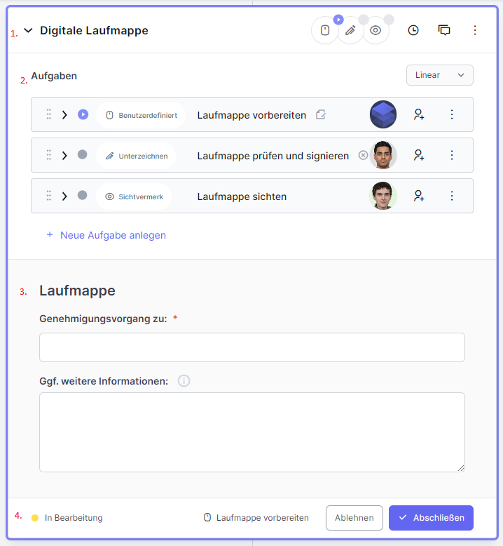The width and height of the screenshot is (503, 546).
Task: Open more options for Laufmappe vorbereiten
Action: [452, 114]
